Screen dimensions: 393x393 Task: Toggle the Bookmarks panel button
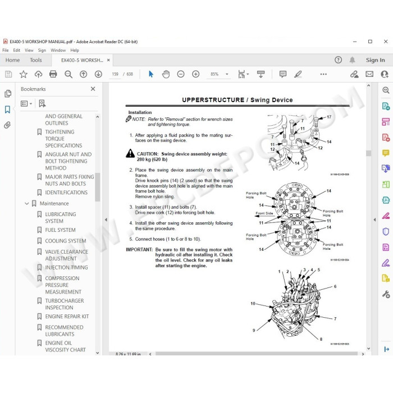pos(7,109)
